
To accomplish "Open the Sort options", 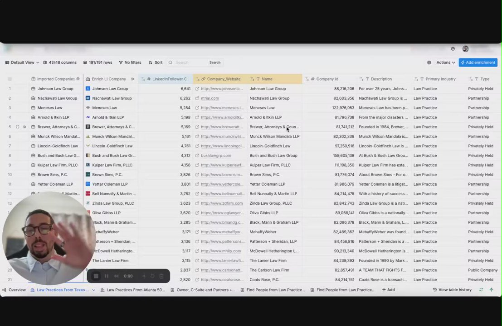I will (x=155, y=62).
